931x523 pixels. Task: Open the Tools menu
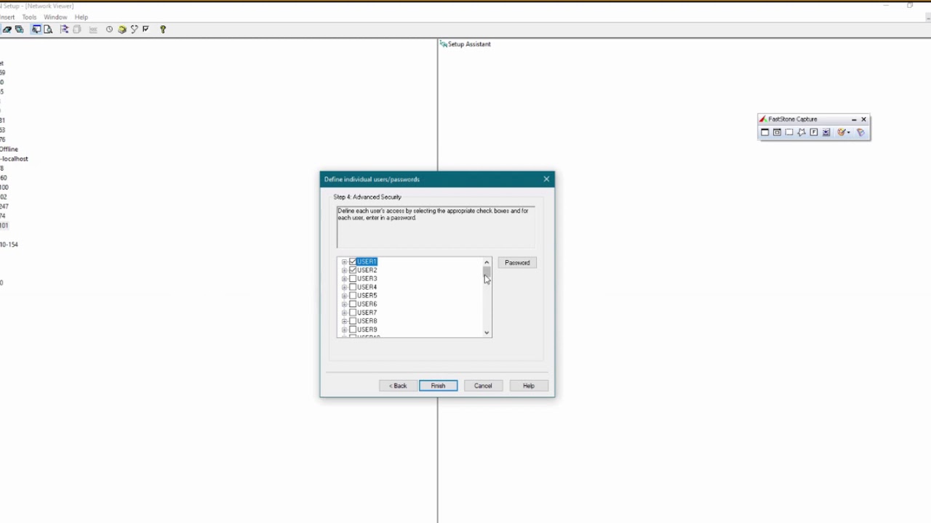pyautogui.click(x=29, y=17)
